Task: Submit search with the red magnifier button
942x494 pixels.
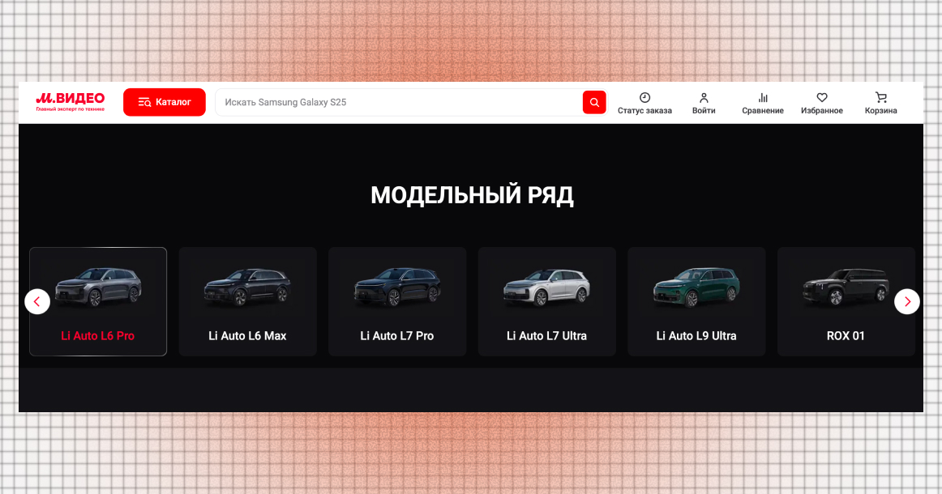Action: tap(594, 102)
